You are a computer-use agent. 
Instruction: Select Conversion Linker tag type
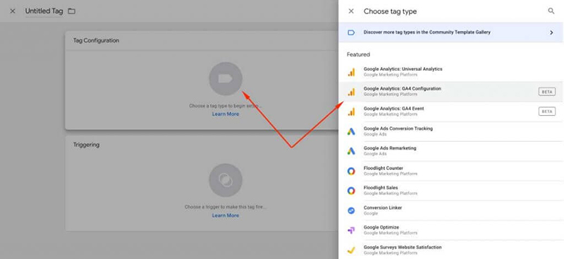pyautogui.click(x=451, y=210)
